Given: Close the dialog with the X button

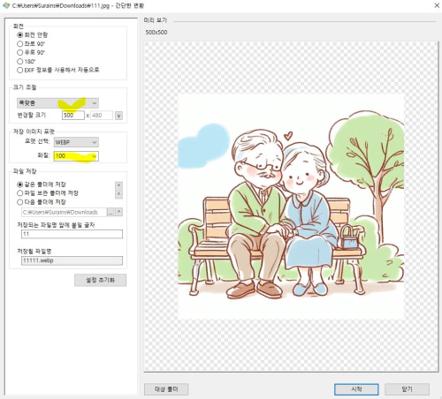Looking at the screenshot, I should tap(437, 5).
